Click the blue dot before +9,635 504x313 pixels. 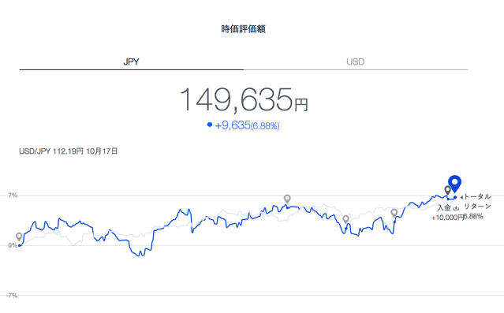click(x=210, y=125)
